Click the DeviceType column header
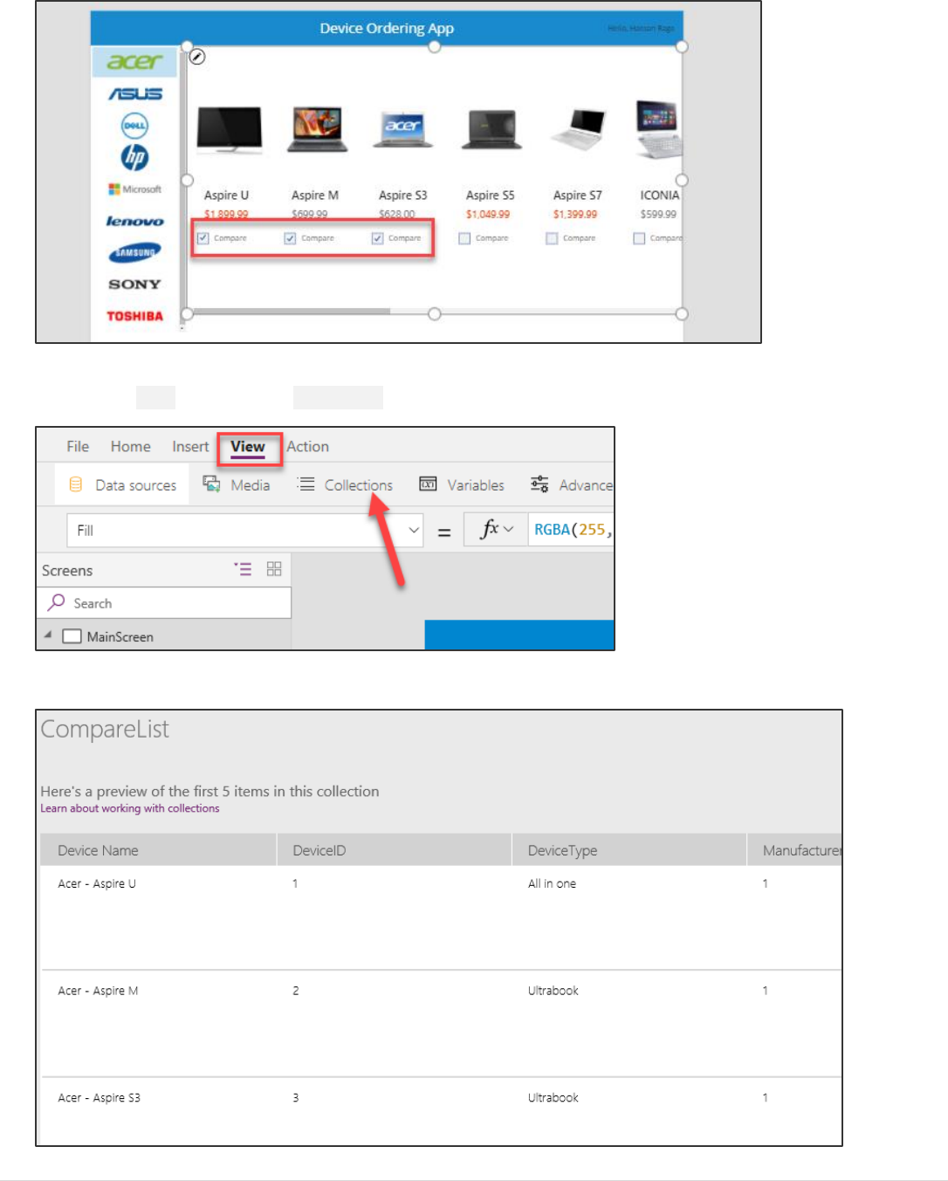 pos(629,850)
